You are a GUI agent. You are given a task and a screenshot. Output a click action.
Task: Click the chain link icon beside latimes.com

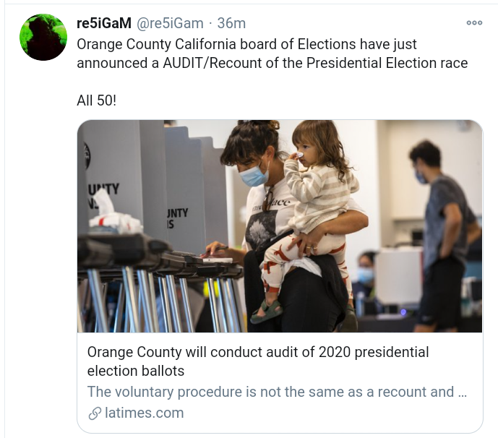pos(95,413)
